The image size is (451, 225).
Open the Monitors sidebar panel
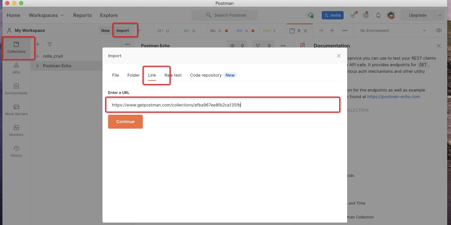16,131
